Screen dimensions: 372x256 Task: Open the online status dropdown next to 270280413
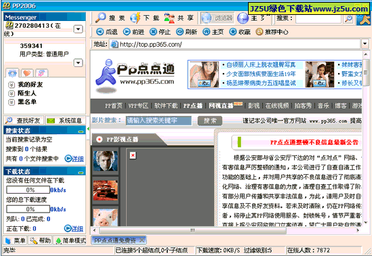pos(78,29)
